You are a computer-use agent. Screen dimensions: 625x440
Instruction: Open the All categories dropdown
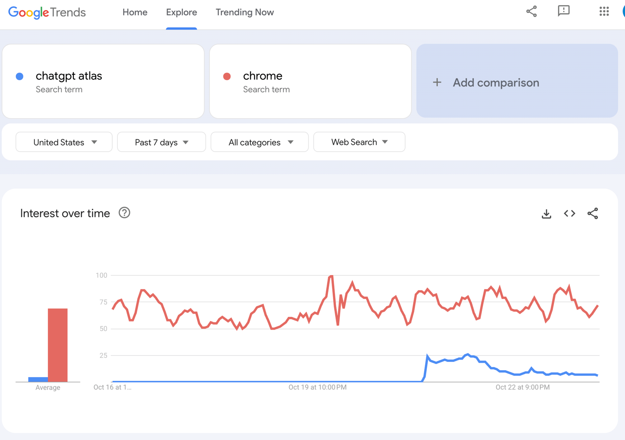259,142
